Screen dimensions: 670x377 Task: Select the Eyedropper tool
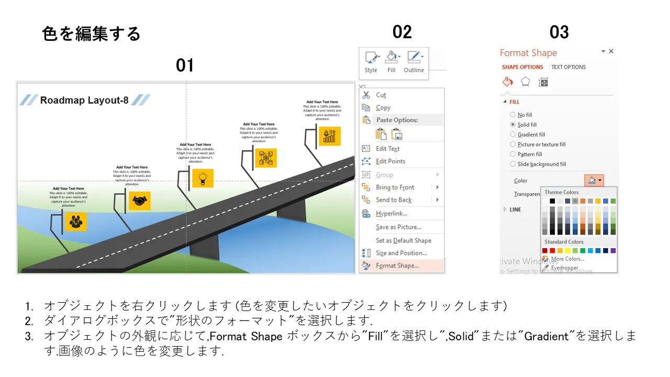pos(564,268)
